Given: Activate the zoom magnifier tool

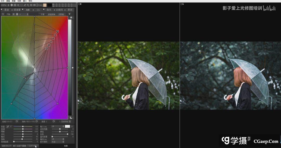Looking at the screenshot, I should [28, 5].
